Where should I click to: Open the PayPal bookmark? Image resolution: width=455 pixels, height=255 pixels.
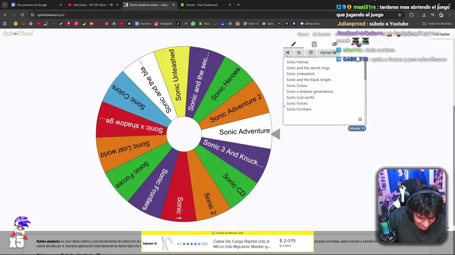215,24
